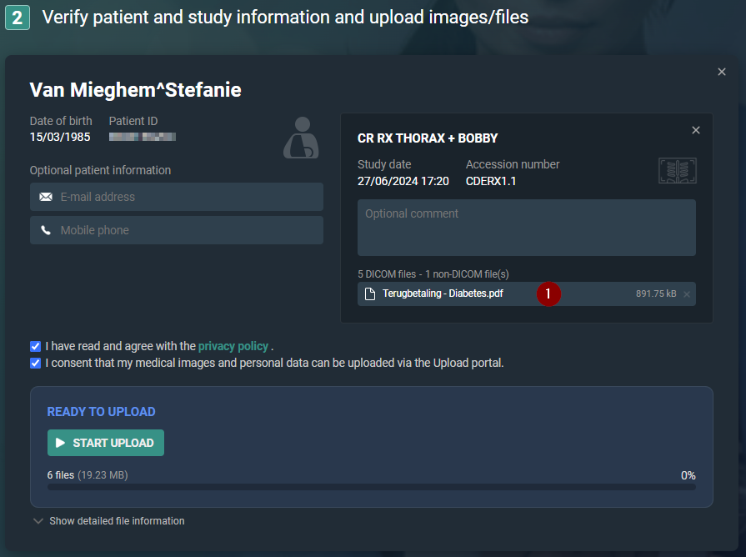Expand Show detailed file information
Image resolution: width=746 pixels, height=557 pixels.
[108, 521]
